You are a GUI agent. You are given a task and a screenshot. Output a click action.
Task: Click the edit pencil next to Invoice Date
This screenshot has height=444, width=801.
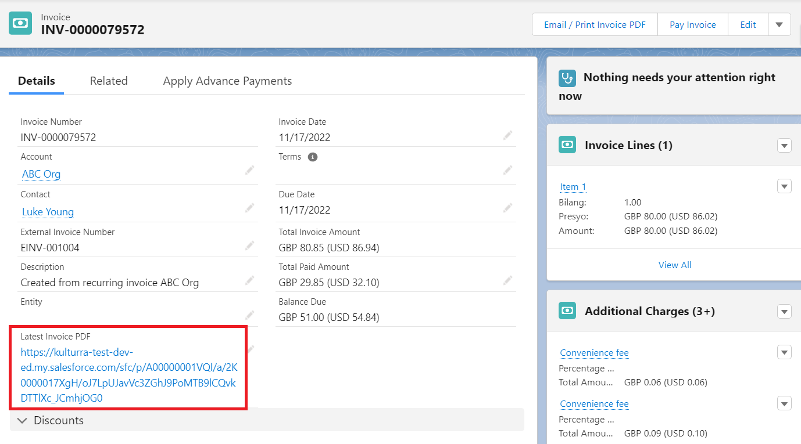507,135
